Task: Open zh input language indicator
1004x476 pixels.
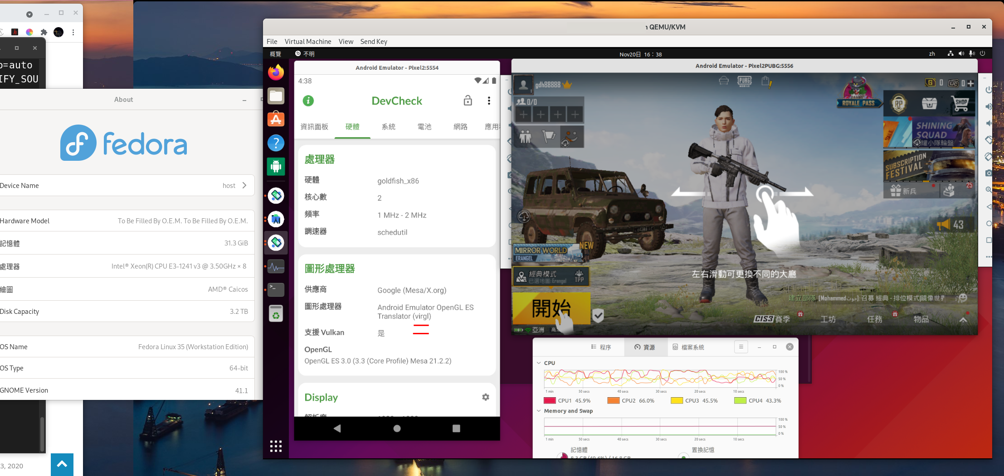Action: pos(932,54)
